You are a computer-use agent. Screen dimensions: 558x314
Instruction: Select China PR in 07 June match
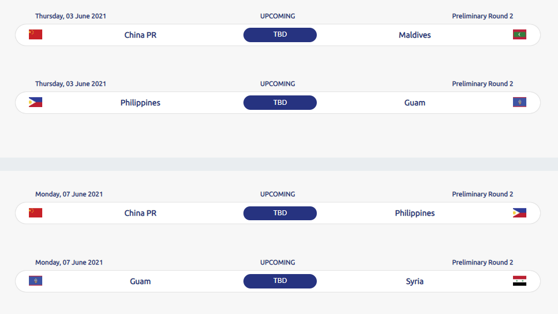click(140, 213)
